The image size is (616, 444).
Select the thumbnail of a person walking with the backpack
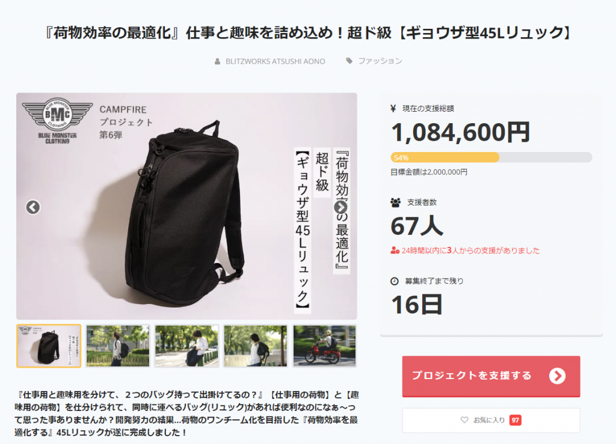click(118, 346)
